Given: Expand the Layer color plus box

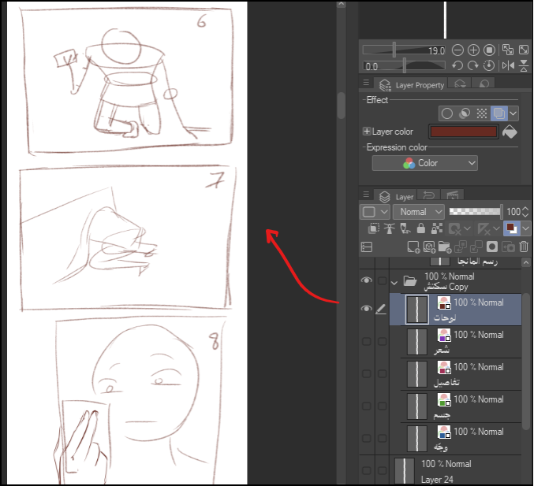Looking at the screenshot, I should [x=367, y=132].
